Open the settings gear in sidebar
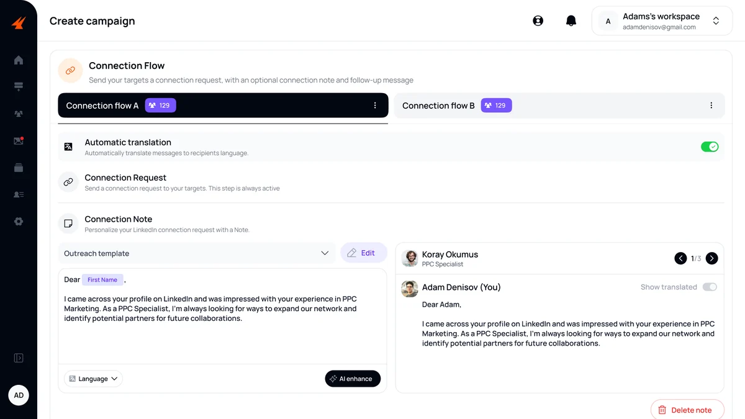 (19, 222)
